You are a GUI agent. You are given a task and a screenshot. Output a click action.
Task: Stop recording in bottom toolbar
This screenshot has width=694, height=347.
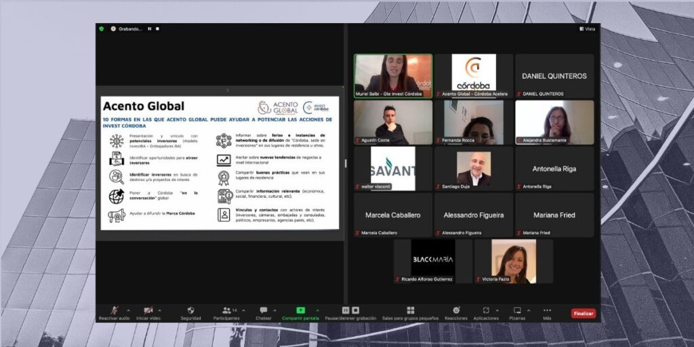tap(355, 310)
